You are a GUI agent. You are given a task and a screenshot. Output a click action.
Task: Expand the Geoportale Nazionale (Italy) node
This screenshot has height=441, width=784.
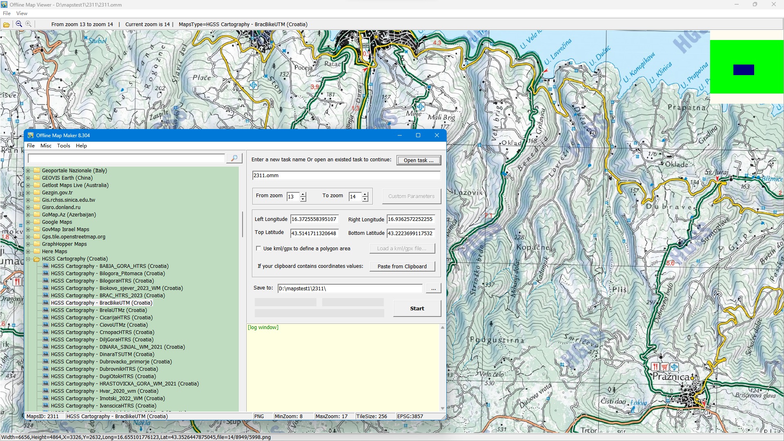(28, 171)
